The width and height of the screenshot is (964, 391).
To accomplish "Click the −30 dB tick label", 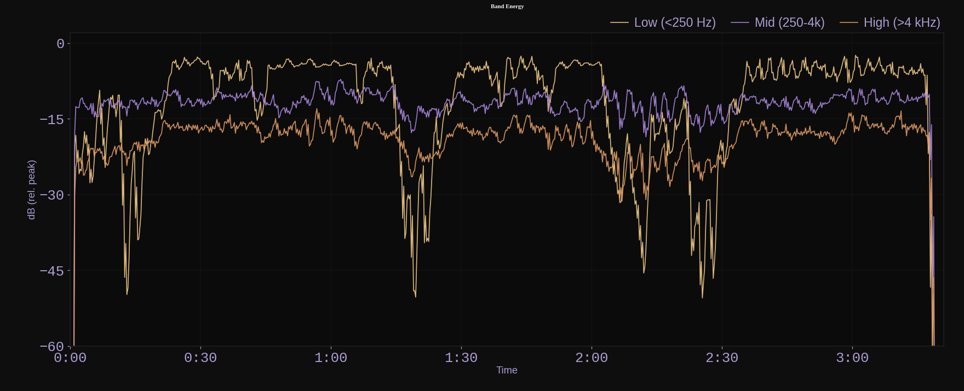I will pyautogui.click(x=52, y=195).
